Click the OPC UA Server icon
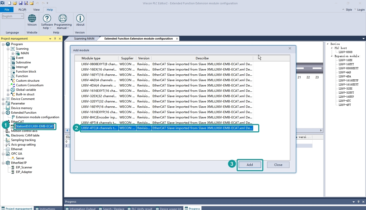This screenshot has height=210, width=366. (13, 158)
